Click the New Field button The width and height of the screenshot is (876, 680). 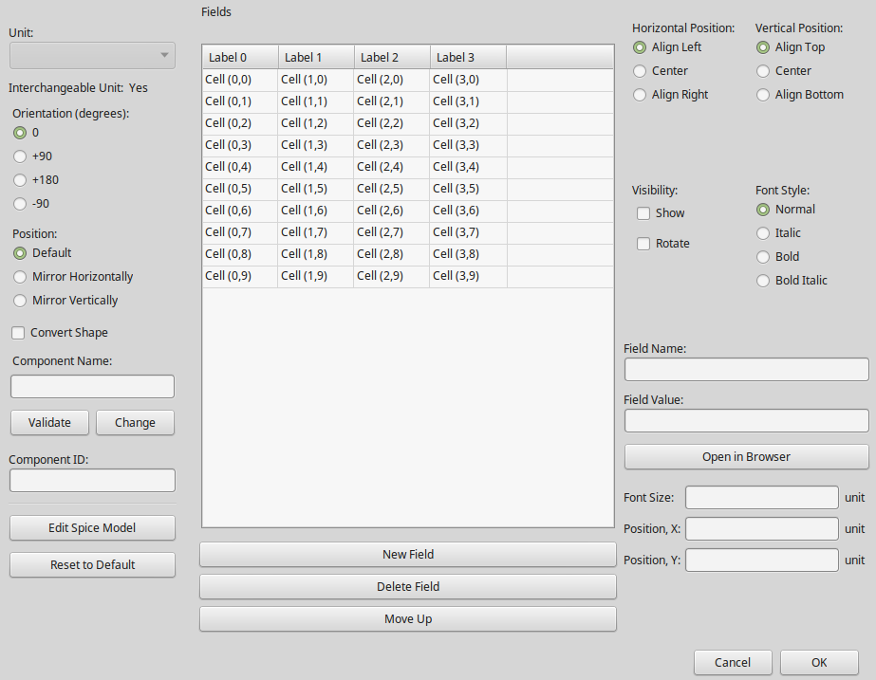pyautogui.click(x=407, y=555)
